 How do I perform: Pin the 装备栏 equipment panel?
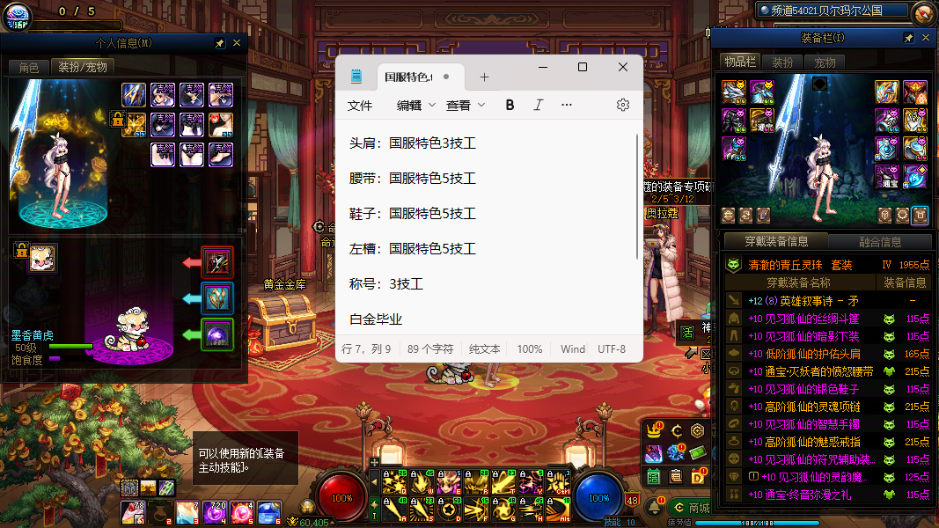click(x=908, y=39)
